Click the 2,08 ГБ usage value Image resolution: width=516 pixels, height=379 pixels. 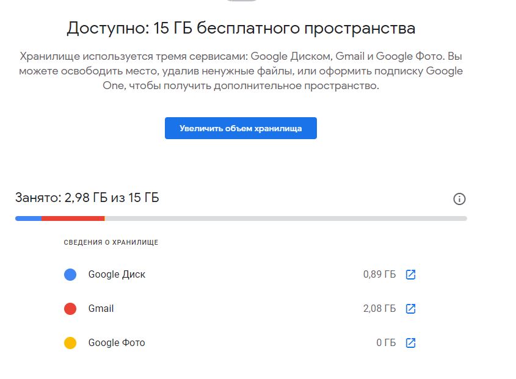[379, 309]
